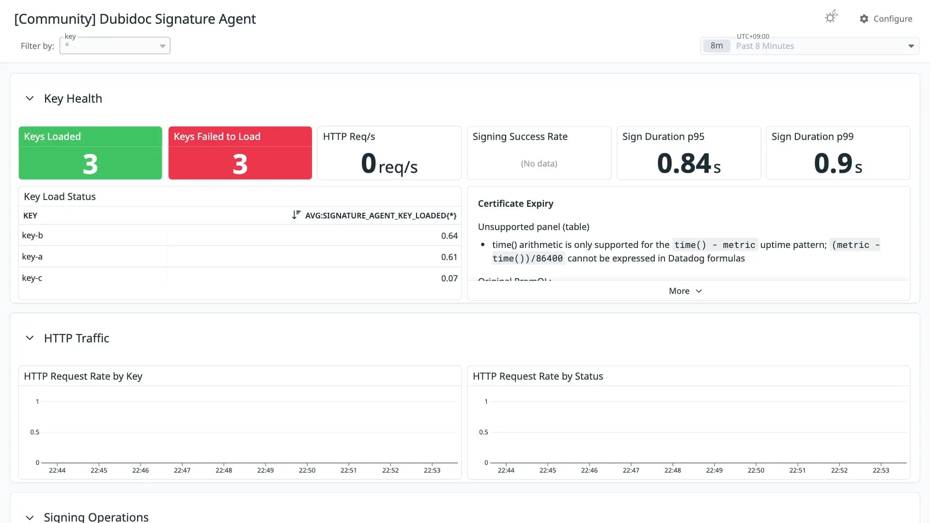Collapse the Signing Operations section
Viewport: 930px width, 523px height.
pyautogui.click(x=30, y=517)
